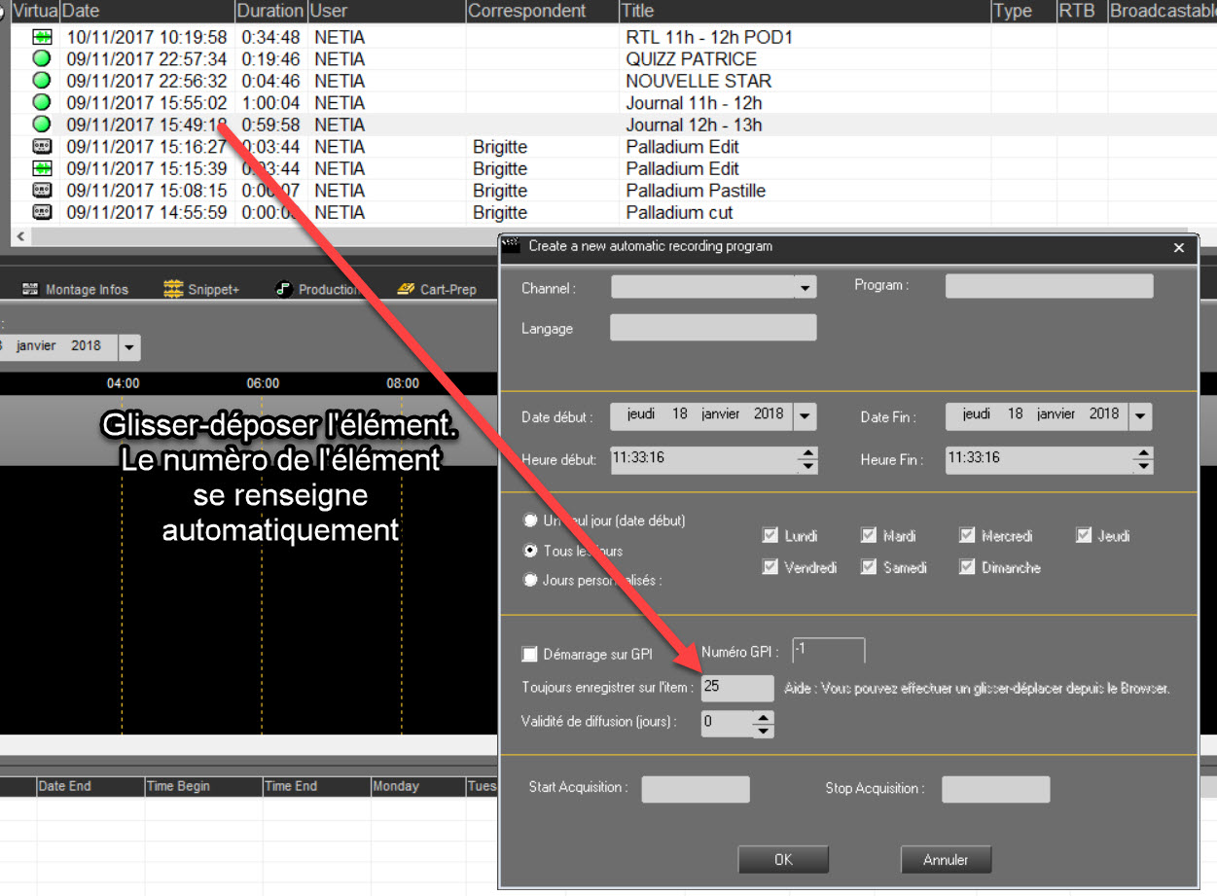Viewport: 1217px width, 896px height.
Task: Enable the Démarrage sur GPI checkbox
Action: click(x=530, y=654)
